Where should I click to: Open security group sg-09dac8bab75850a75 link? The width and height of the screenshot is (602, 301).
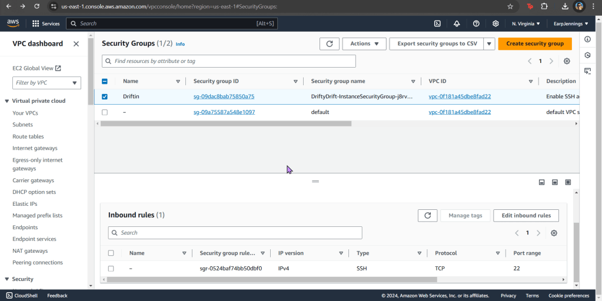[x=224, y=96]
